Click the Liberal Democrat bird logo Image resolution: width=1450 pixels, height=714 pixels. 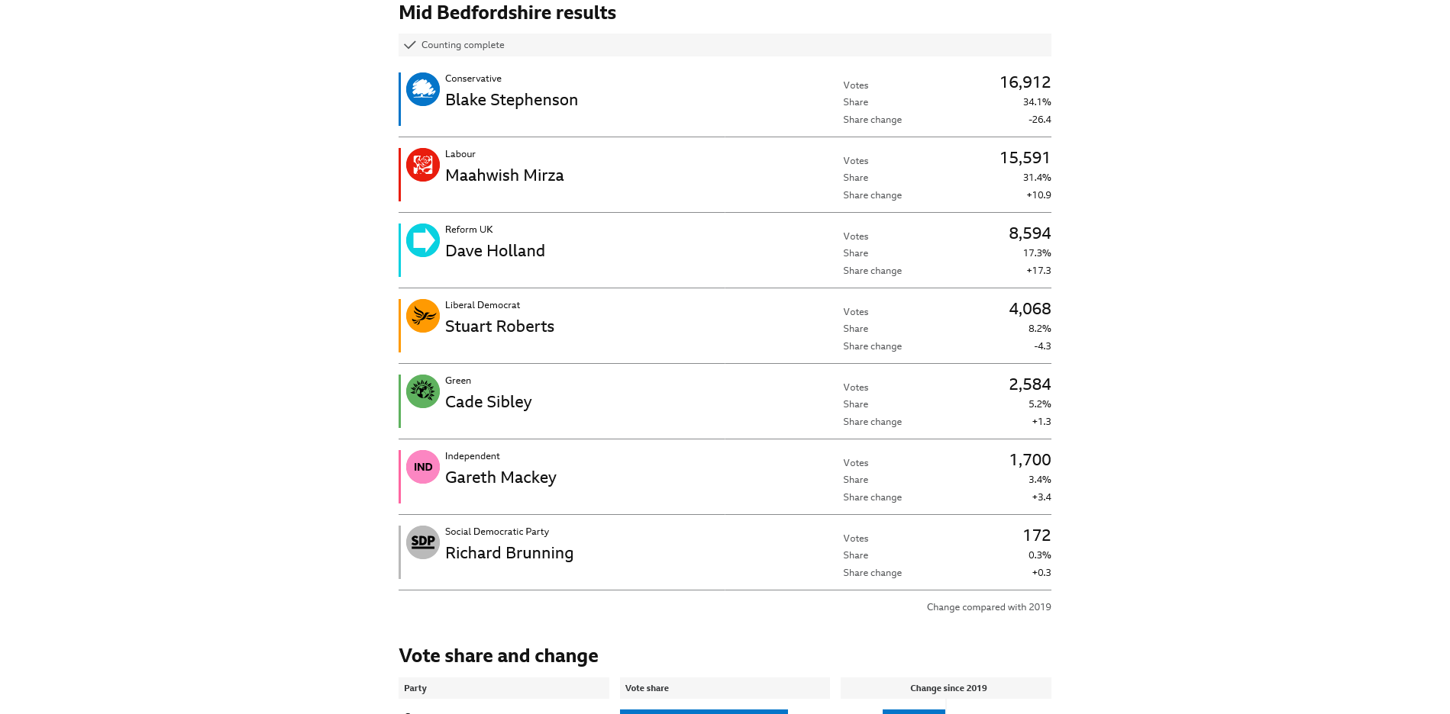click(422, 316)
